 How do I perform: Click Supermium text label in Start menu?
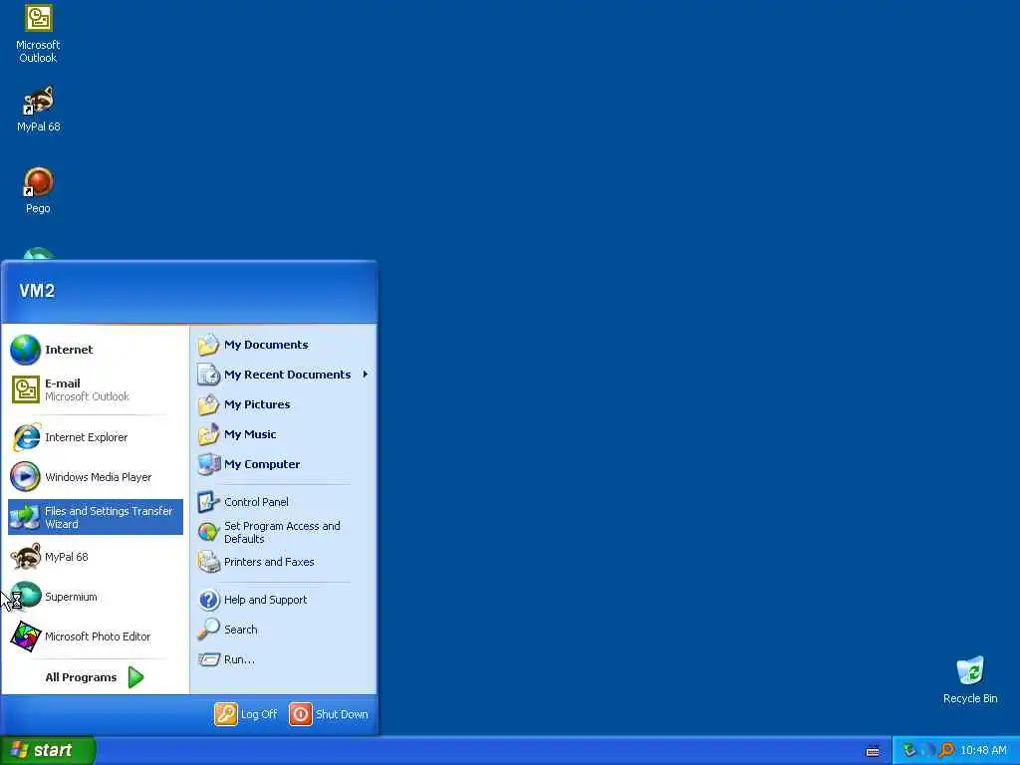click(x=71, y=597)
